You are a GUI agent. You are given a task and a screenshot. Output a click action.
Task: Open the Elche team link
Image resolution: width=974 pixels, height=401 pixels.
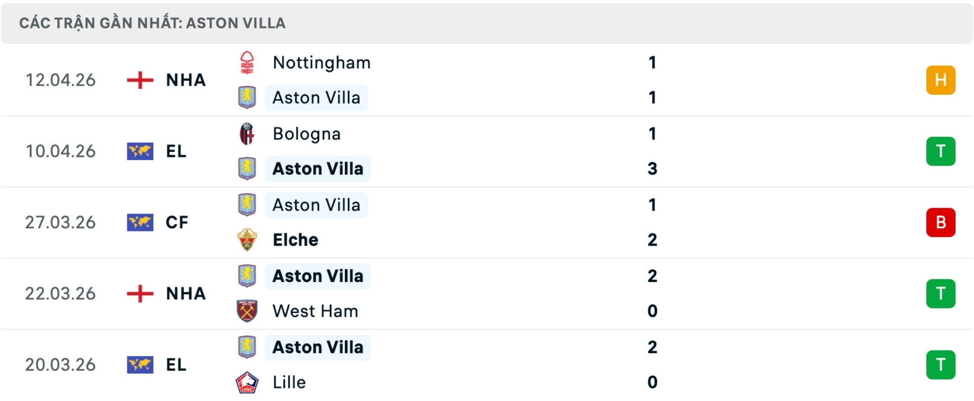tap(295, 240)
